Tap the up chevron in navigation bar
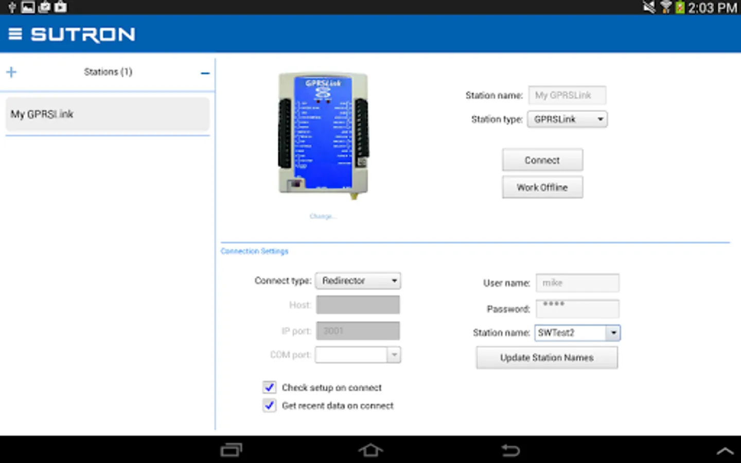 pos(725,451)
